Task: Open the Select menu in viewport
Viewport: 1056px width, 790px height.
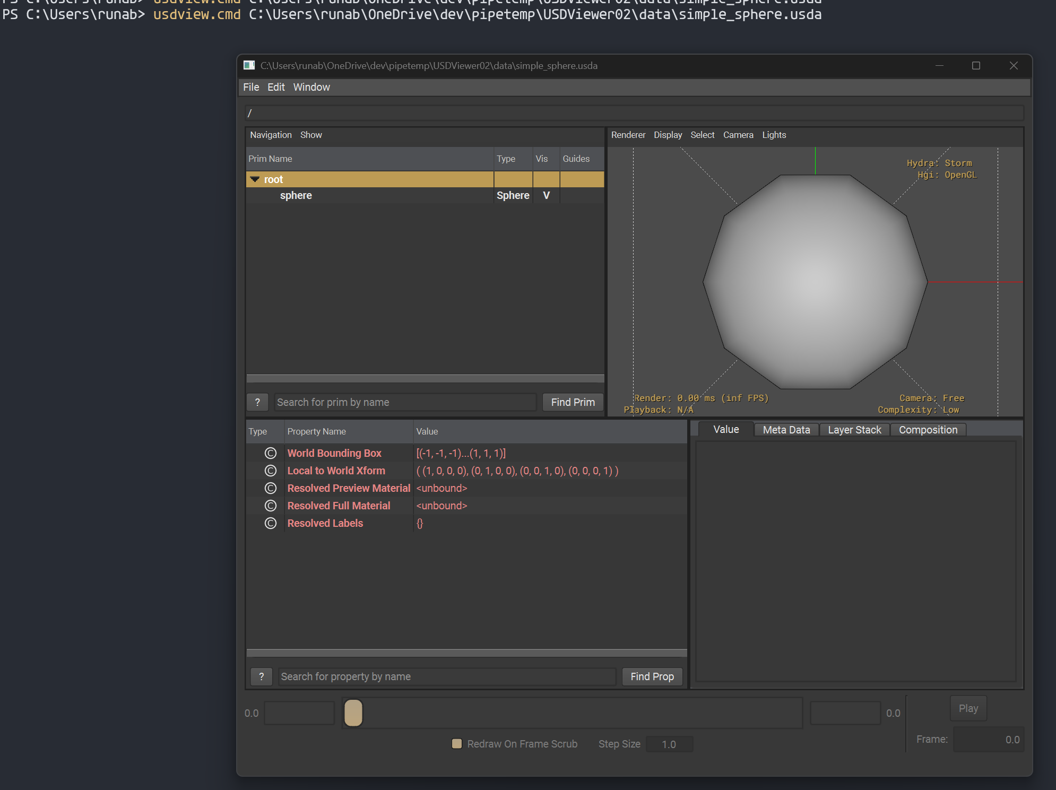Action: [702, 135]
